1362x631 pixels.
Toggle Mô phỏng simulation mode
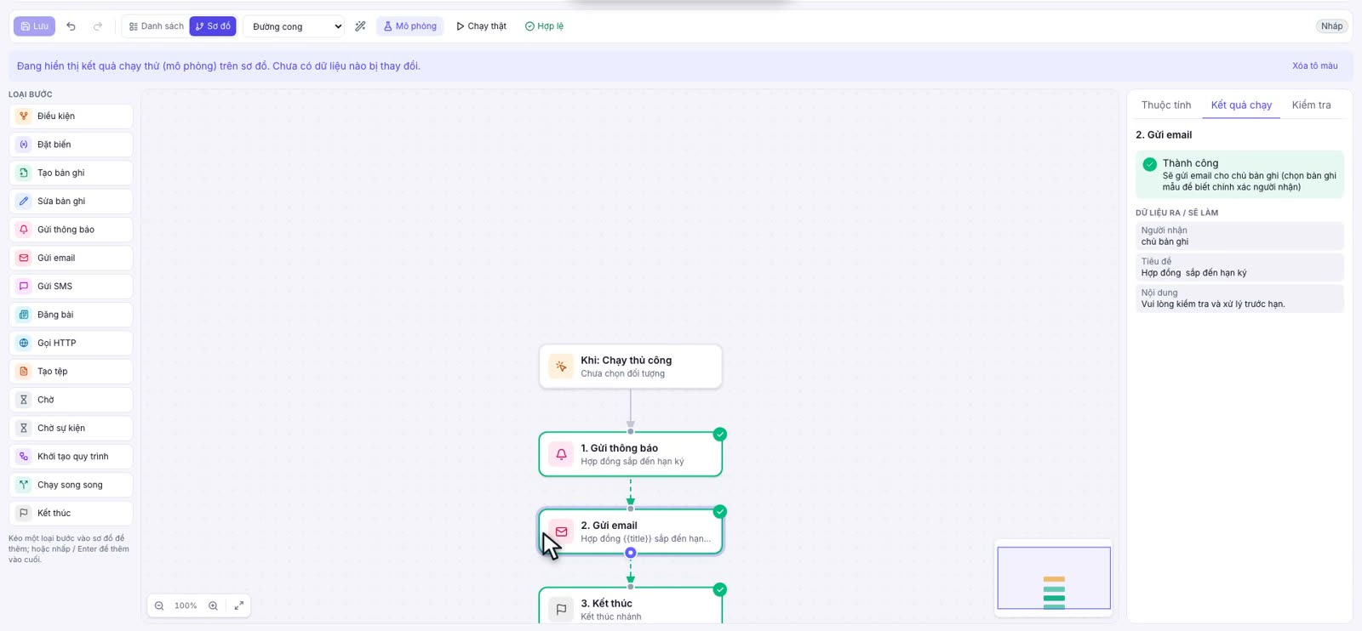409,26
